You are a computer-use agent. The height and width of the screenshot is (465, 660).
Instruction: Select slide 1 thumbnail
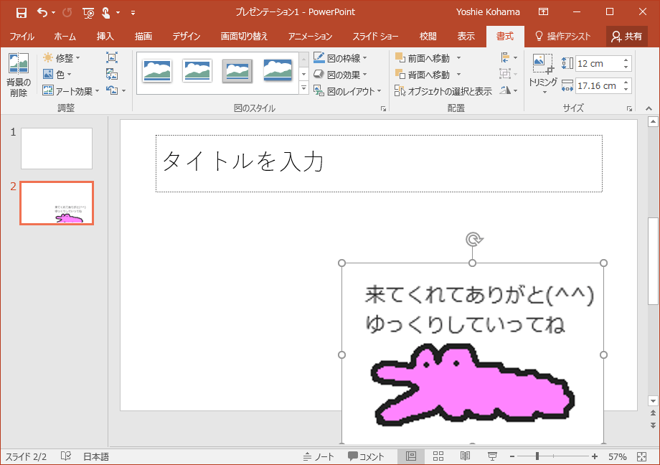57,149
